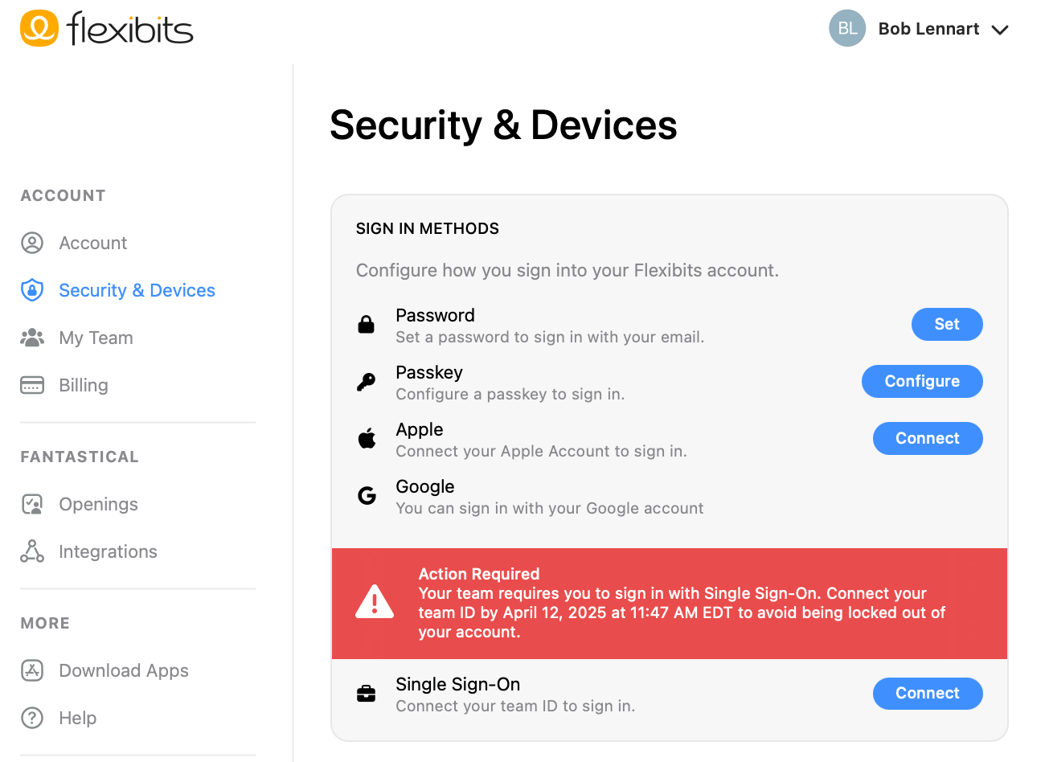Click the Action Required warning triangle
The height and width of the screenshot is (762, 1045).
coord(375,602)
